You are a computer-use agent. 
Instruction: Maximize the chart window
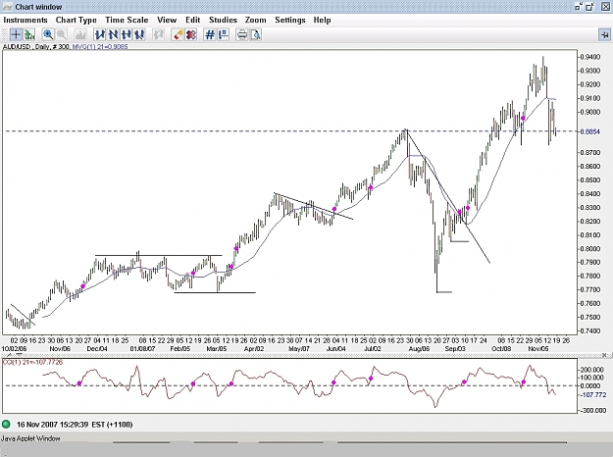tap(589, 6)
